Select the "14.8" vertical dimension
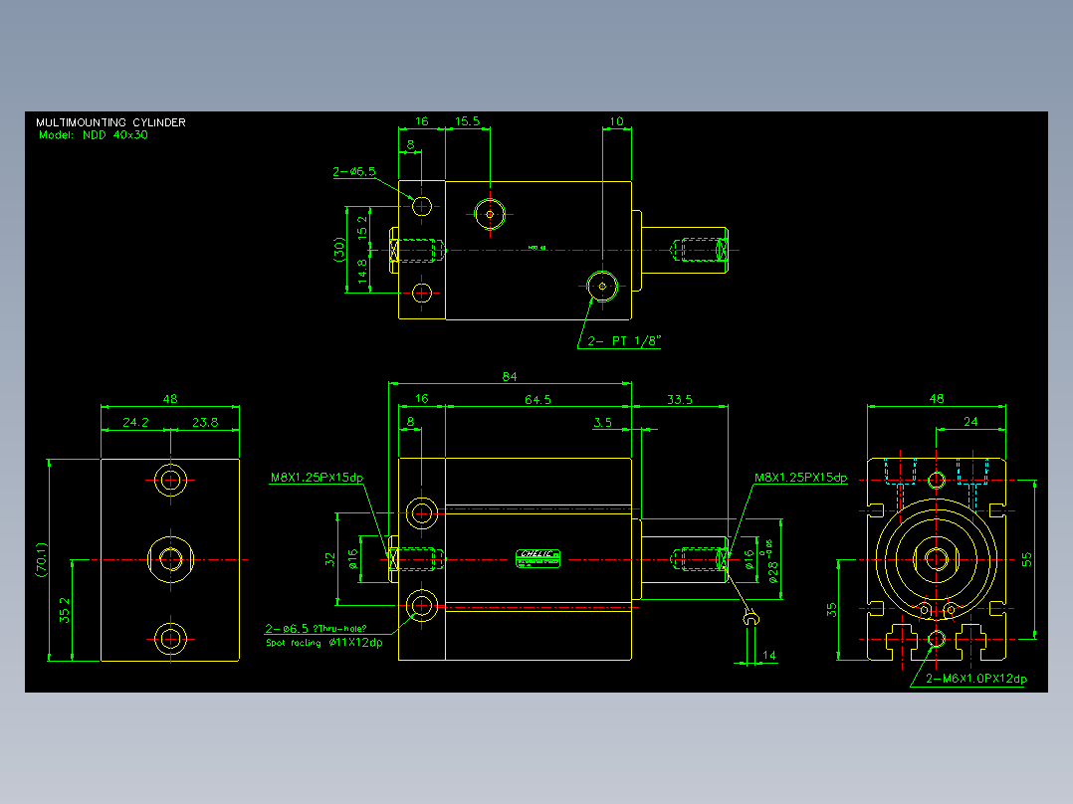Screen dimensions: 1073x804 coord(362,272)
